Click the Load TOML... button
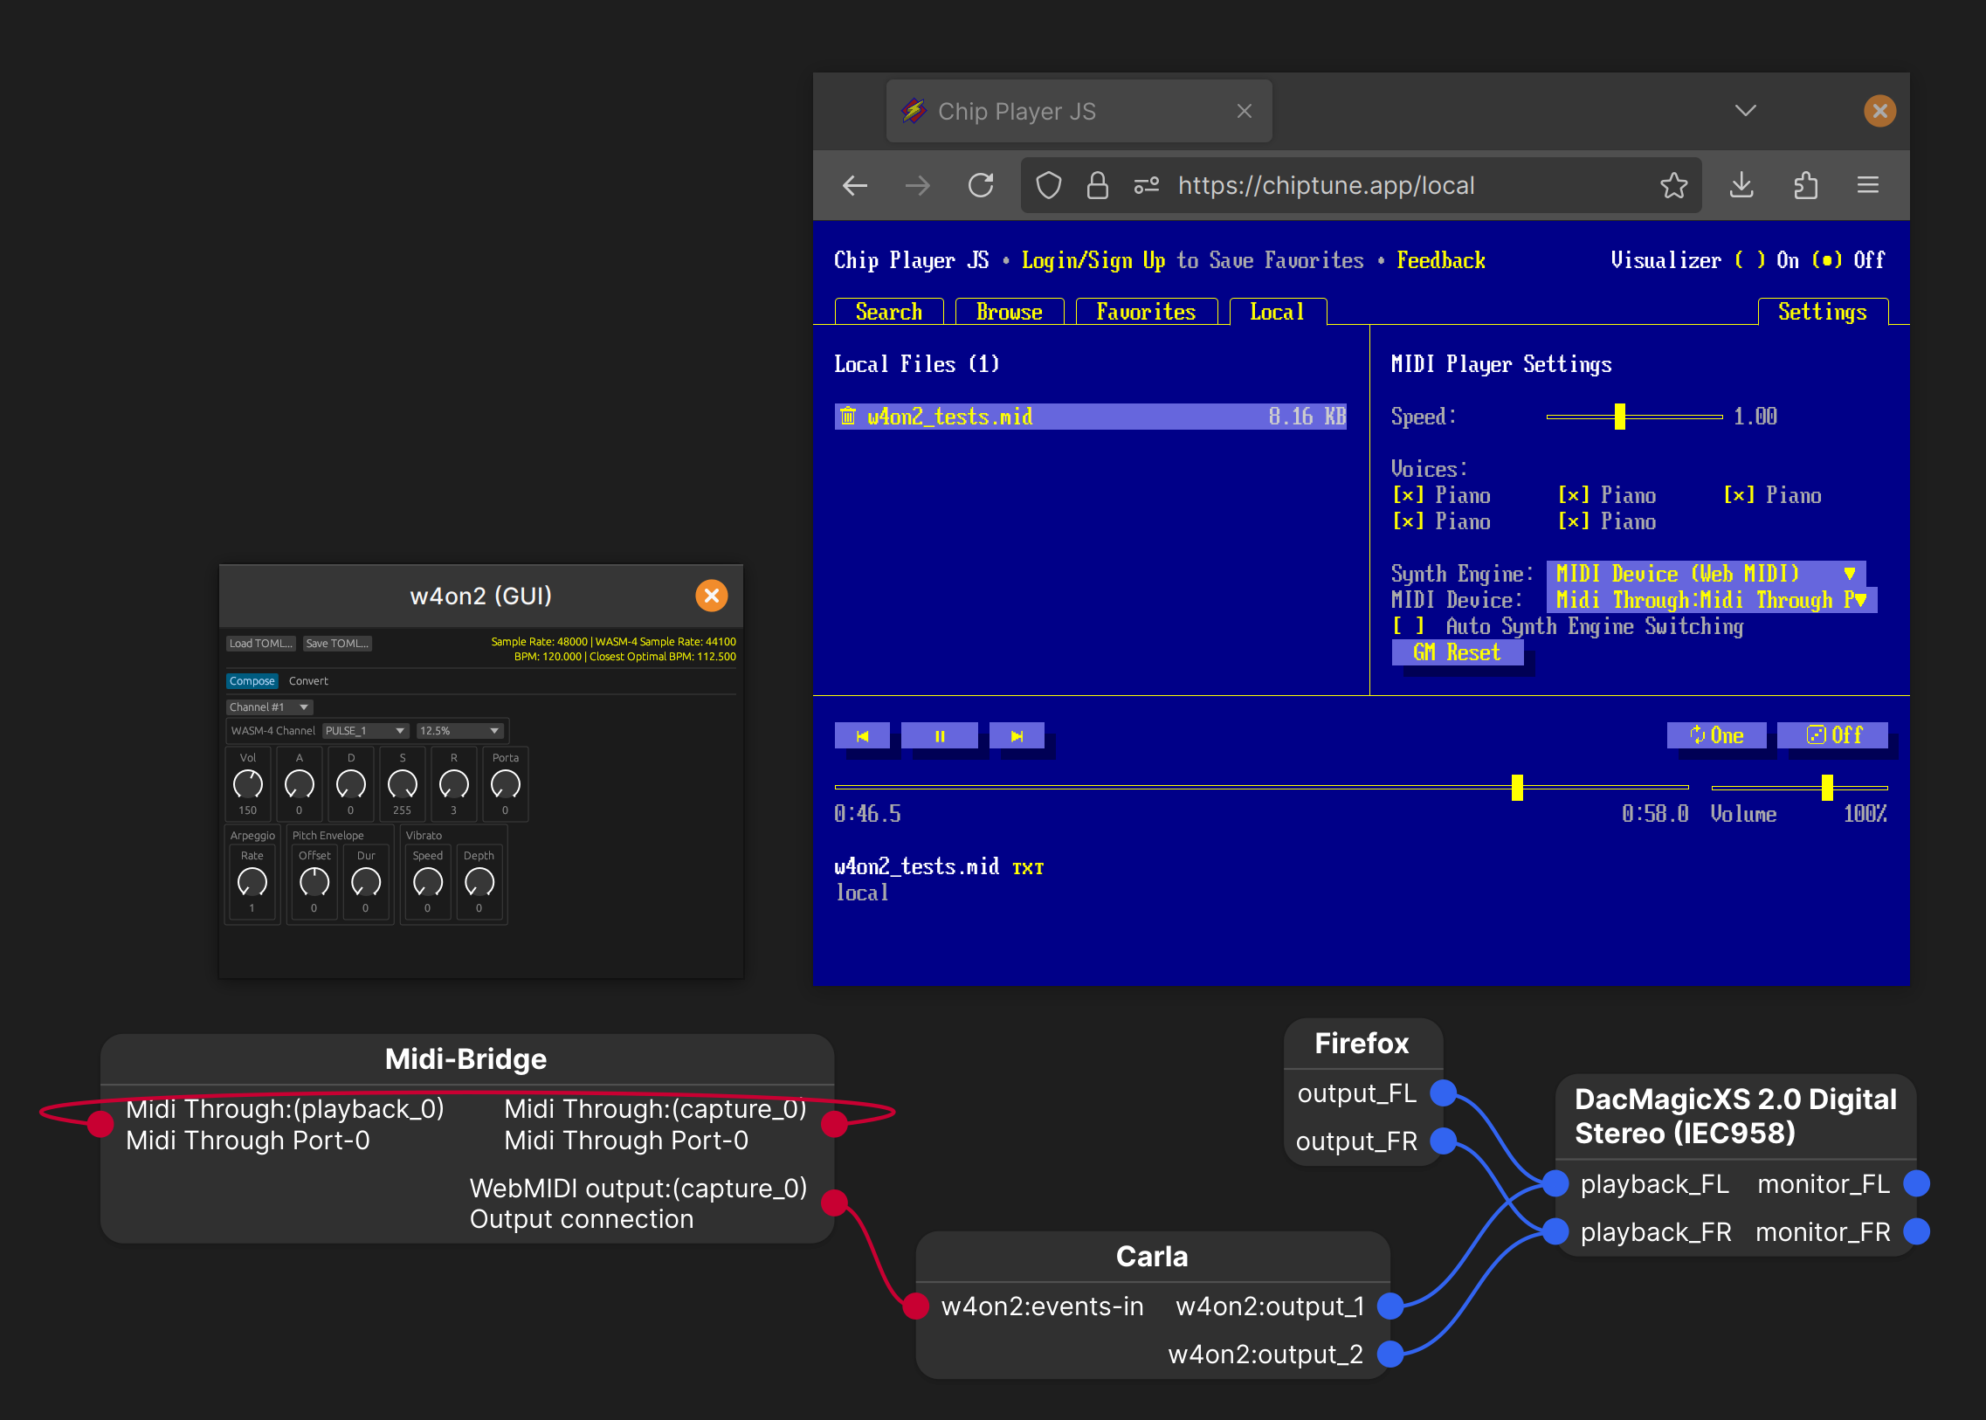The width and height of the screenshot is (1986, 1420). [260, 644]
